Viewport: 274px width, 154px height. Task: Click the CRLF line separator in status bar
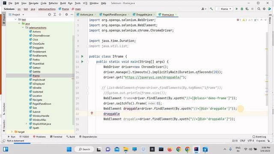tap(242, 141)
